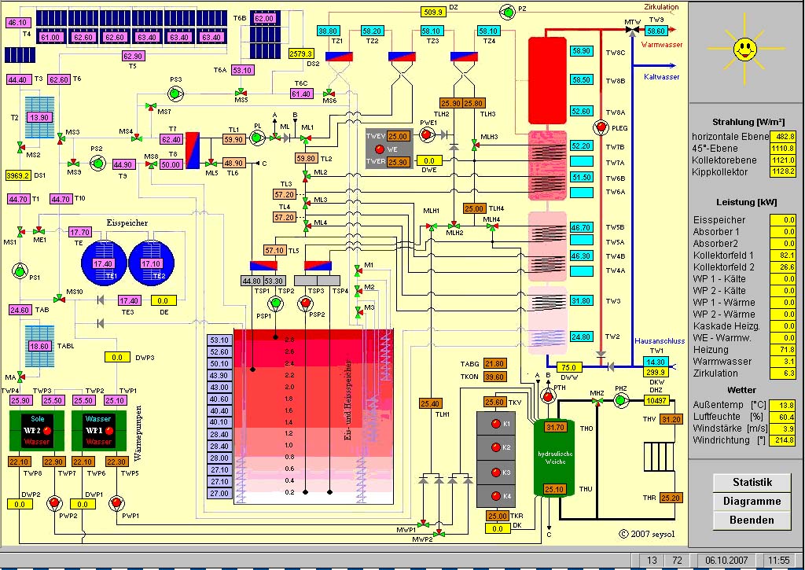
Task: Click the smiling sun weather icon
Action: (744, 49)
